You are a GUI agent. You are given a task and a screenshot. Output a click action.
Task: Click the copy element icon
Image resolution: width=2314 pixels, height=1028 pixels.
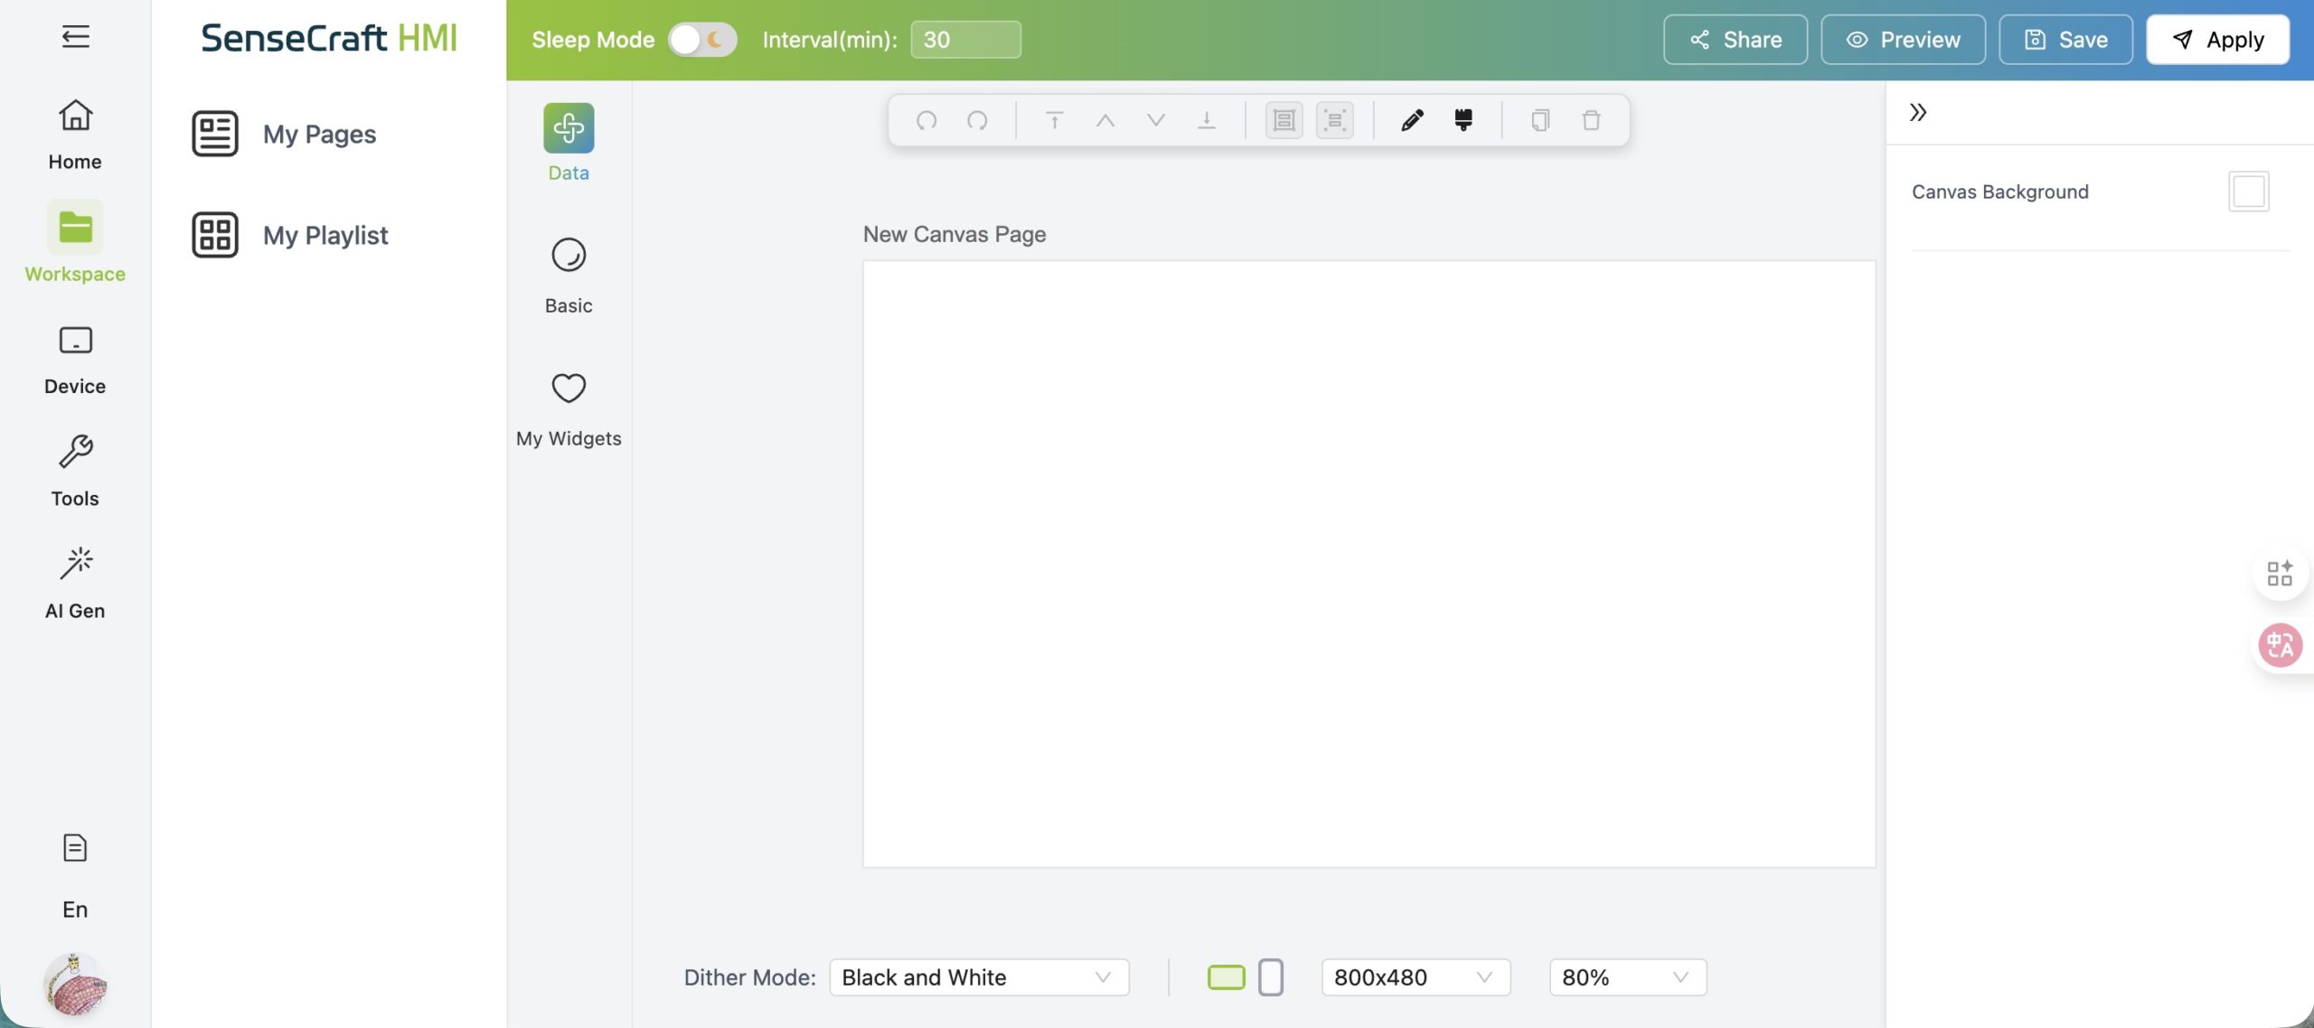pyautogui.click(x=1540, y=120)
